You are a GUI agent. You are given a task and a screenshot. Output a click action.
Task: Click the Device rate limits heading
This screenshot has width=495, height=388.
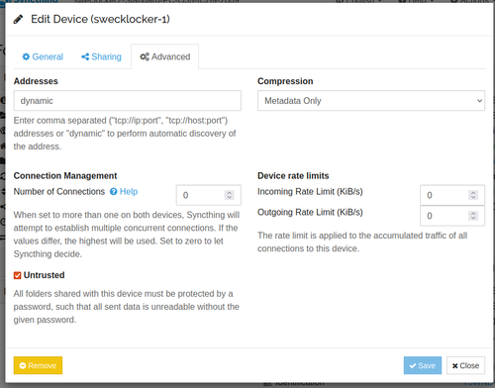293,176
